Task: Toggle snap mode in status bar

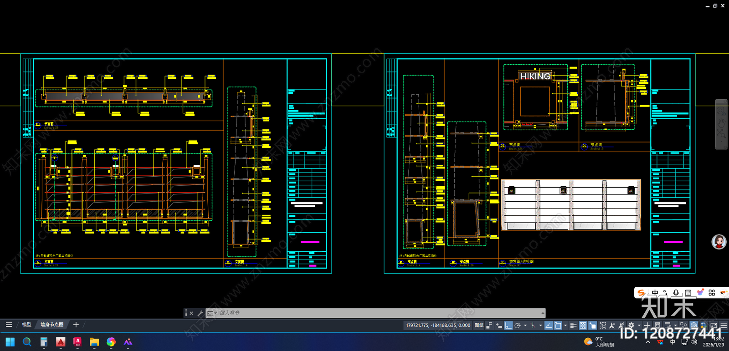Action: point(489,325)
